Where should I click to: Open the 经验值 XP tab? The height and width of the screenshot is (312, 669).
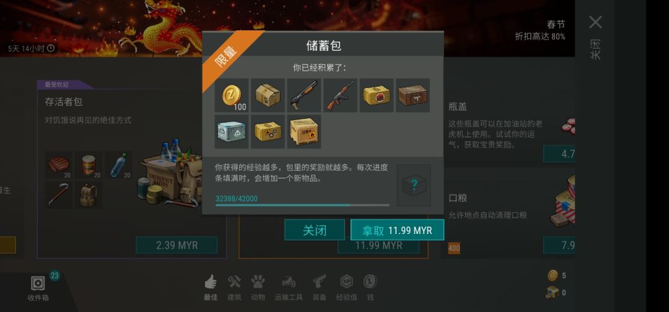coord(346,288)
